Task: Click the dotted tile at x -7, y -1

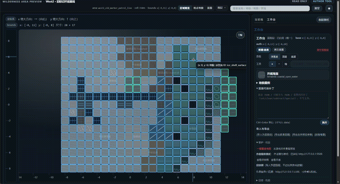Action: [x=73, y=112]
